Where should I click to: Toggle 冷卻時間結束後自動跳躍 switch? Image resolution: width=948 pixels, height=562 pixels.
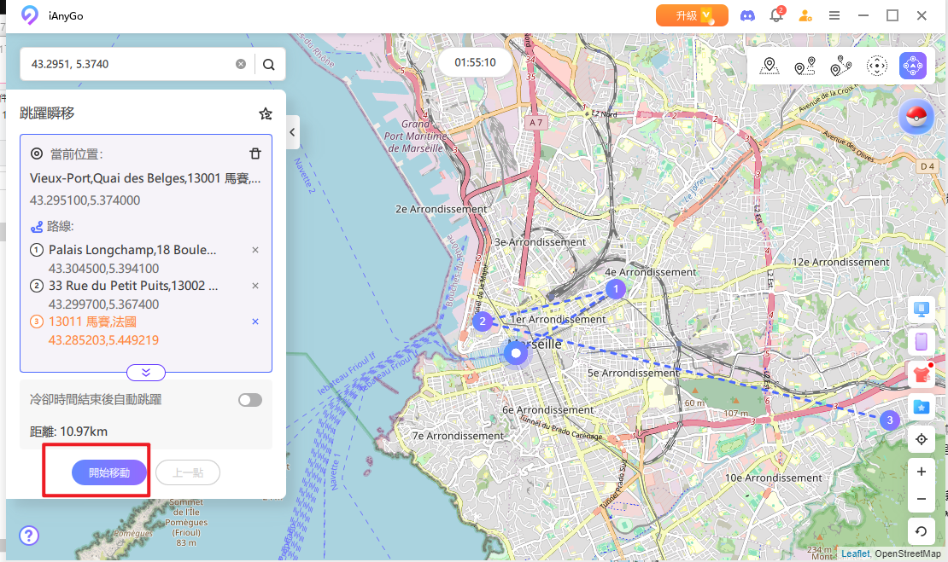(x=249, y=400)
